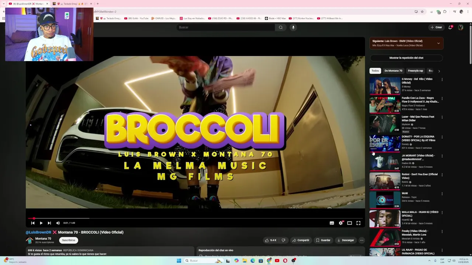Open the @LuisBrownDR channel link
Image resolution: width=472 pixels, height=265 pixels.
(x=38, y=232)
